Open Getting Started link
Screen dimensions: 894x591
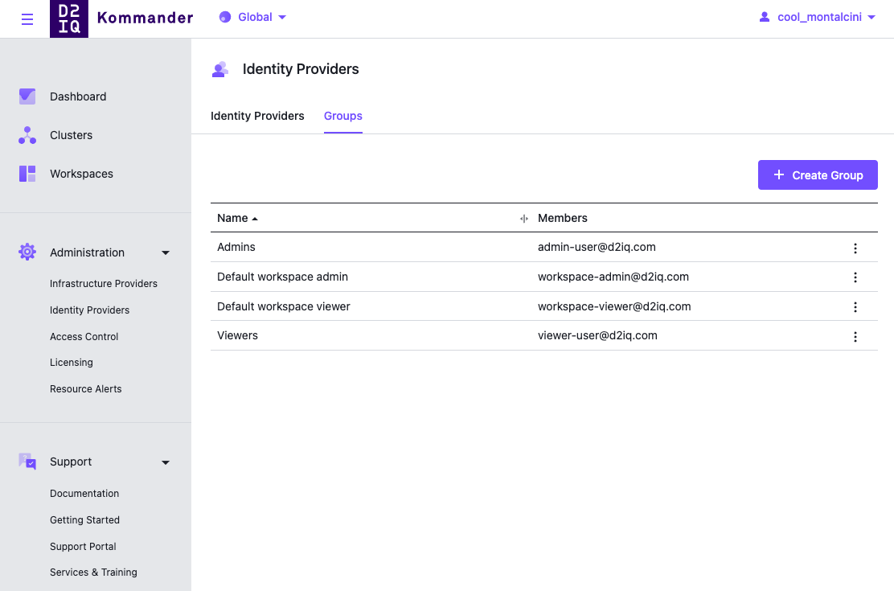[84, 519]
